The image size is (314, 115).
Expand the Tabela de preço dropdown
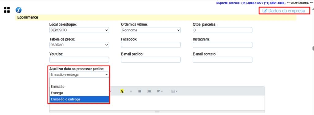[x=79, y=45]
